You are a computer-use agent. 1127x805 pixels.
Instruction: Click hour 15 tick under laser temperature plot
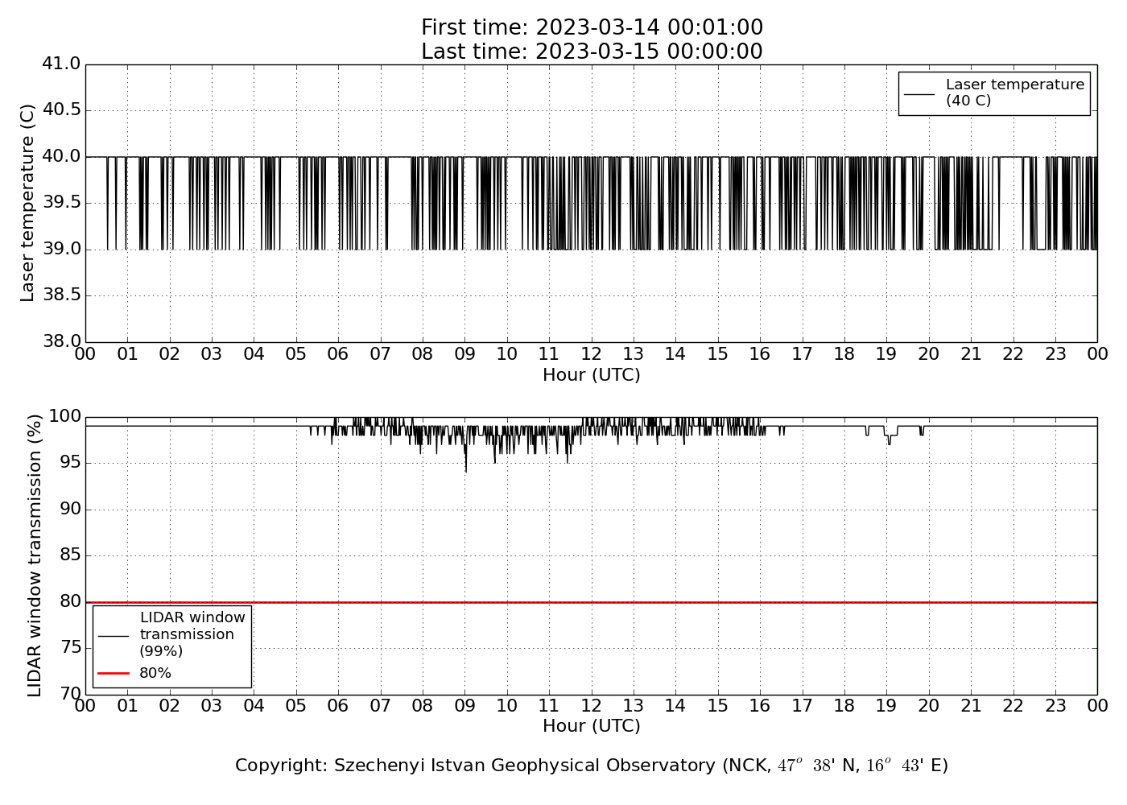point(718,354)
